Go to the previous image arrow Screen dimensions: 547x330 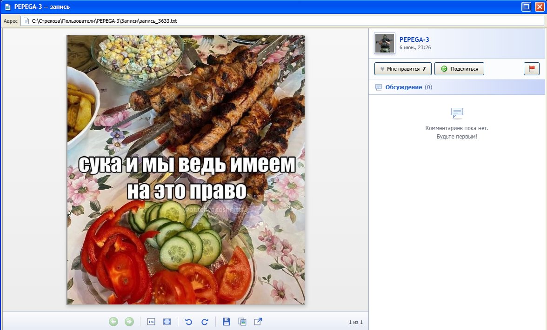tap(113, 322)
